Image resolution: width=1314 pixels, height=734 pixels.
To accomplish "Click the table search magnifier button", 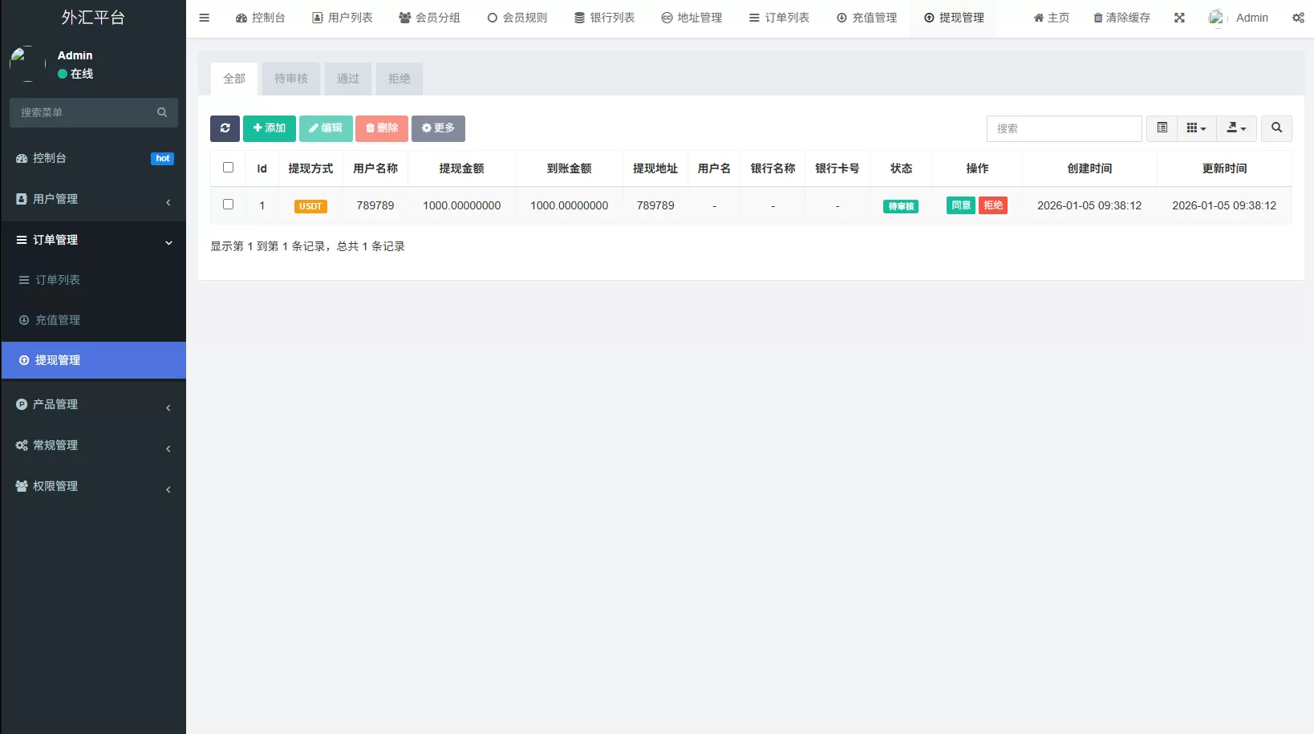I will (x=1276, y=128).
